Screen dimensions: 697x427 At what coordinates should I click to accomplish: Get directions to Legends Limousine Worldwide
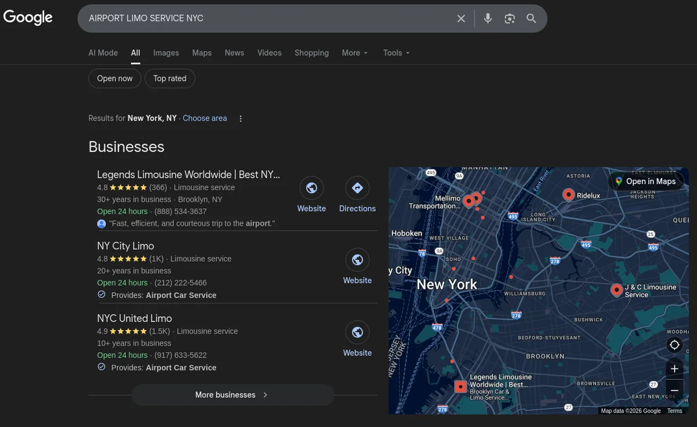(x=357, y=188)
